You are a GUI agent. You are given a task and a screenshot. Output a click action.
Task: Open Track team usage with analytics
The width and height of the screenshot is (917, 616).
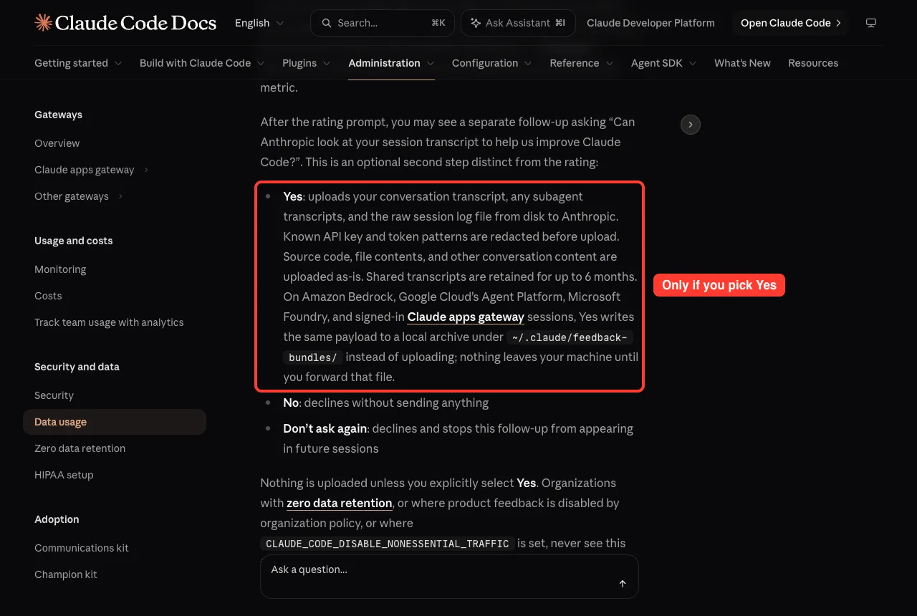[x=109, y=322]
